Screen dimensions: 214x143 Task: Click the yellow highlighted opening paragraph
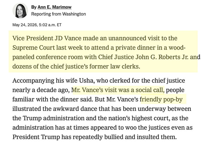pos(103,51)
